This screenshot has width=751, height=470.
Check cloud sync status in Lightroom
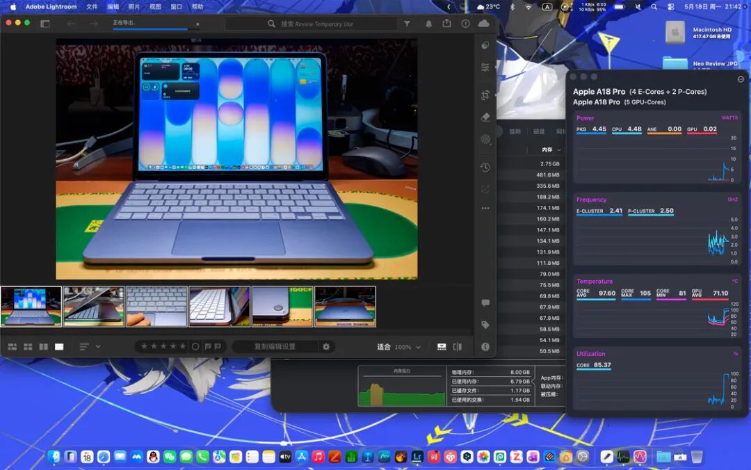[x=484, y=24]
